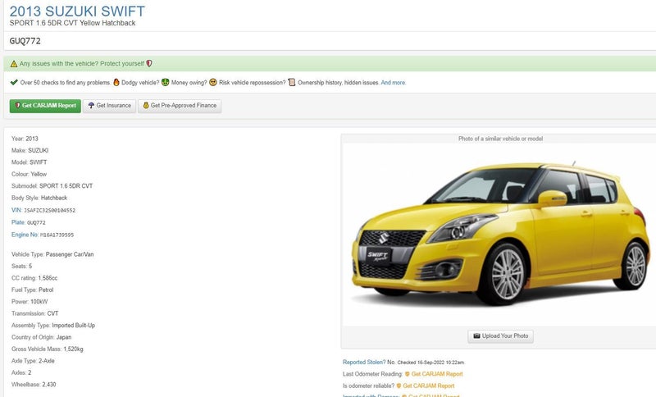Click the Engine number M16A1739595 value

57,235
